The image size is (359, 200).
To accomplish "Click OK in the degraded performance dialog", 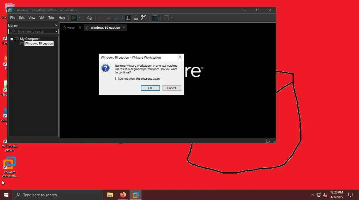I will point(150,88).
